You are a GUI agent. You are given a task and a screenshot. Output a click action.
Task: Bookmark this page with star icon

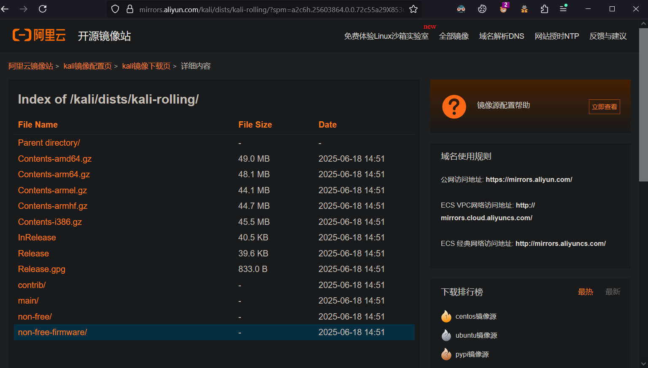point(413,9)
